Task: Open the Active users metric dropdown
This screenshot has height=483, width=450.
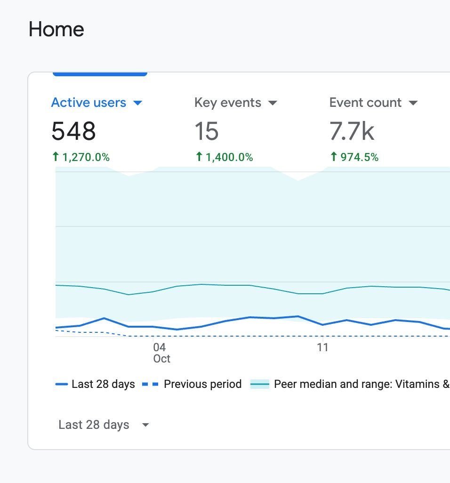Action: point(96,103)
